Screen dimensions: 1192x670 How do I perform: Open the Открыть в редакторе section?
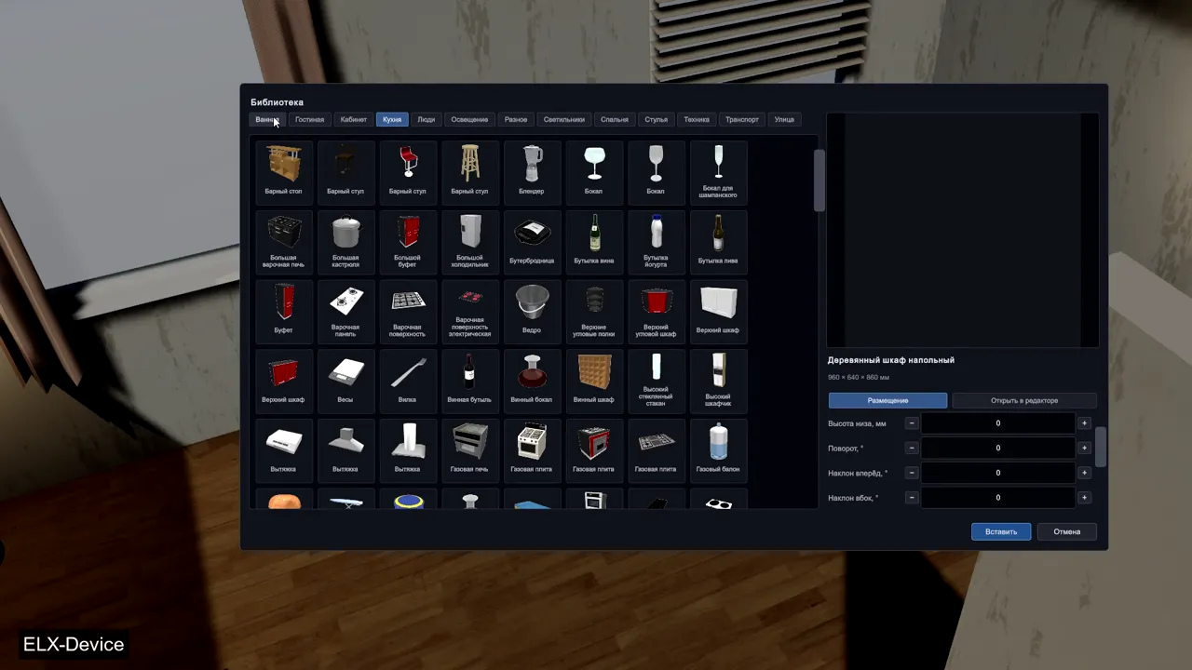point(1024,400)
